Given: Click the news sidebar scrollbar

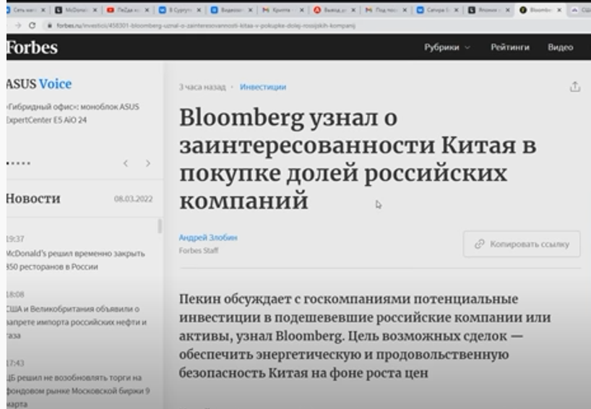Looking at the screenshot, I should pyautogui.click(x=160, y=226).
